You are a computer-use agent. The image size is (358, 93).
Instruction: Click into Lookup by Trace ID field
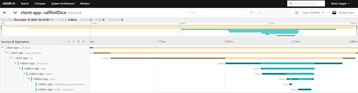point(306,4)
